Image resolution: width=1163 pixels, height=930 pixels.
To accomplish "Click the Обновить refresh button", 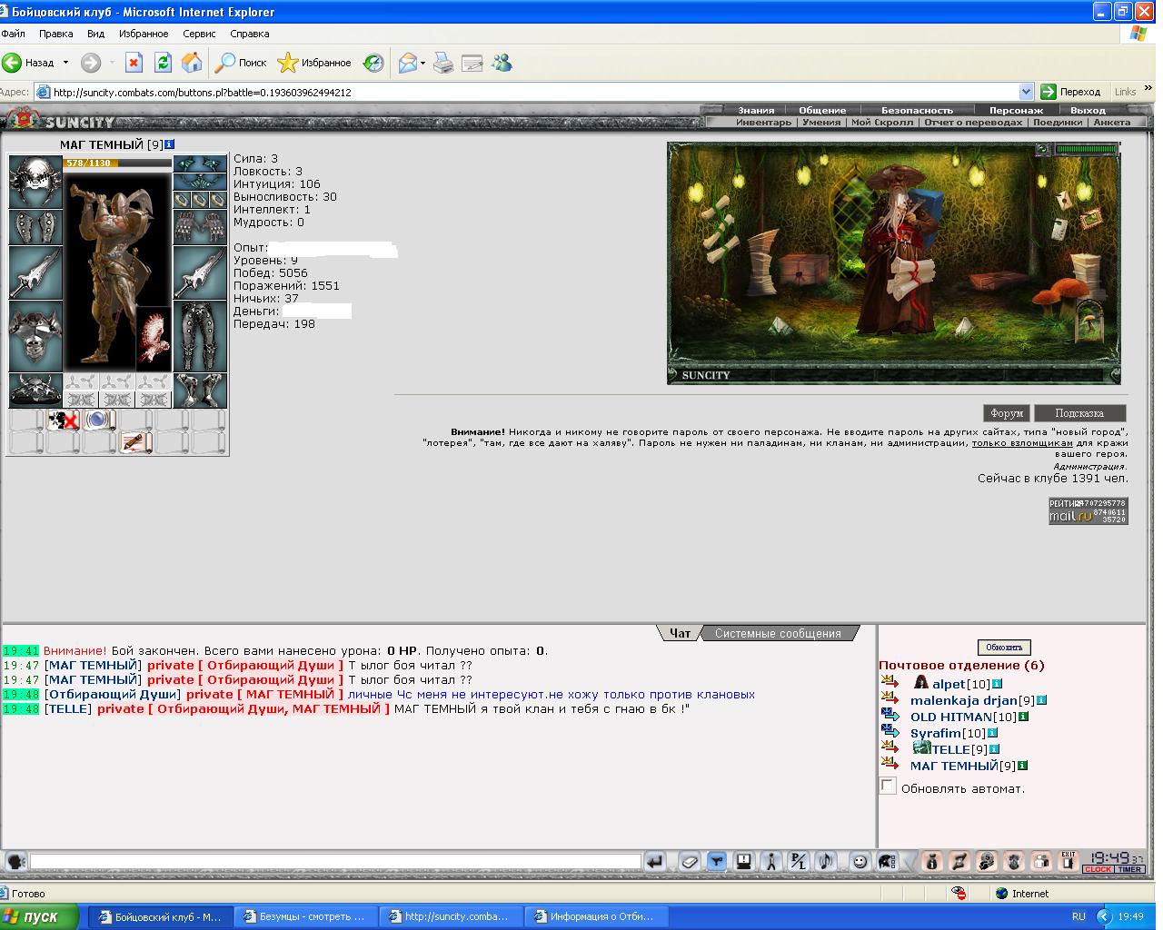I will (1004, 648).
